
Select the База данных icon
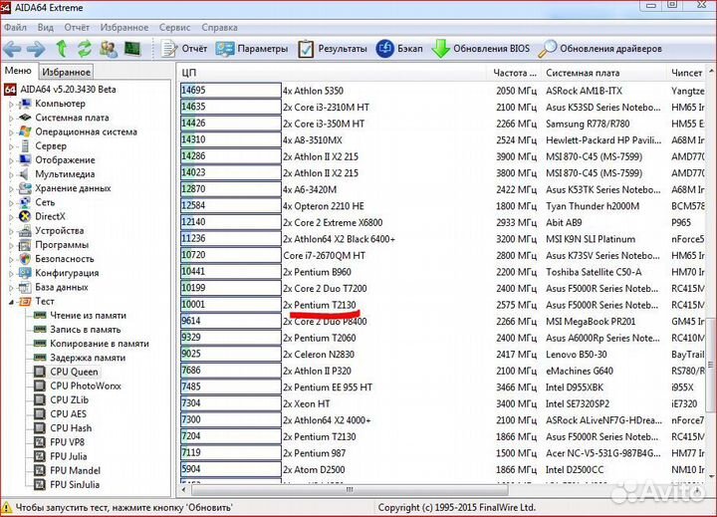coord(25,287)
